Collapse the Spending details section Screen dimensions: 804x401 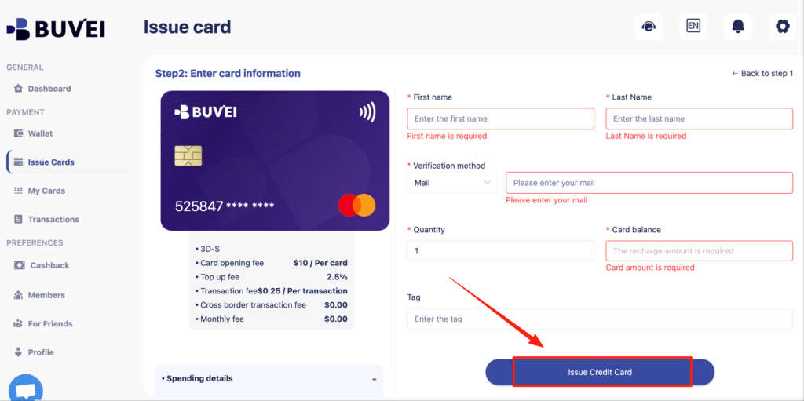tap(374, 379)
